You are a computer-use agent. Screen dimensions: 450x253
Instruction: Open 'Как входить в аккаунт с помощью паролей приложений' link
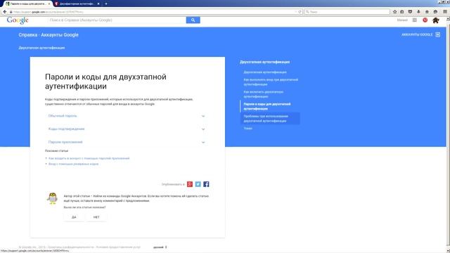coord(89,158)
